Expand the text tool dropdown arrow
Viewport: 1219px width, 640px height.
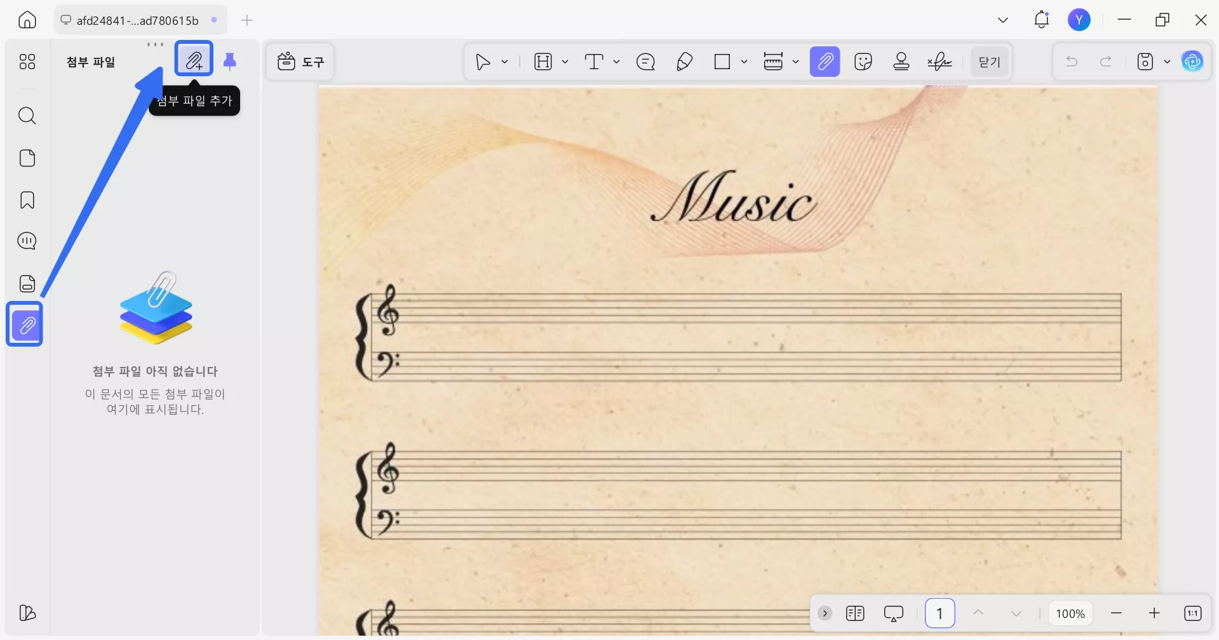coord(616,62)
